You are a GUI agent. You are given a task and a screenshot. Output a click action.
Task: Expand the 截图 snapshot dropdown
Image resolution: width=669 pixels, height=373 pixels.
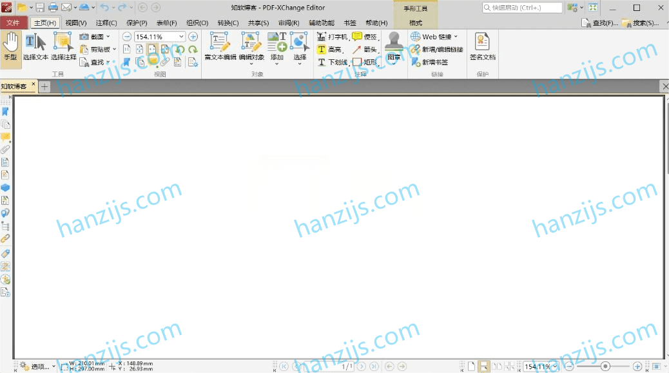click(108, 37)
